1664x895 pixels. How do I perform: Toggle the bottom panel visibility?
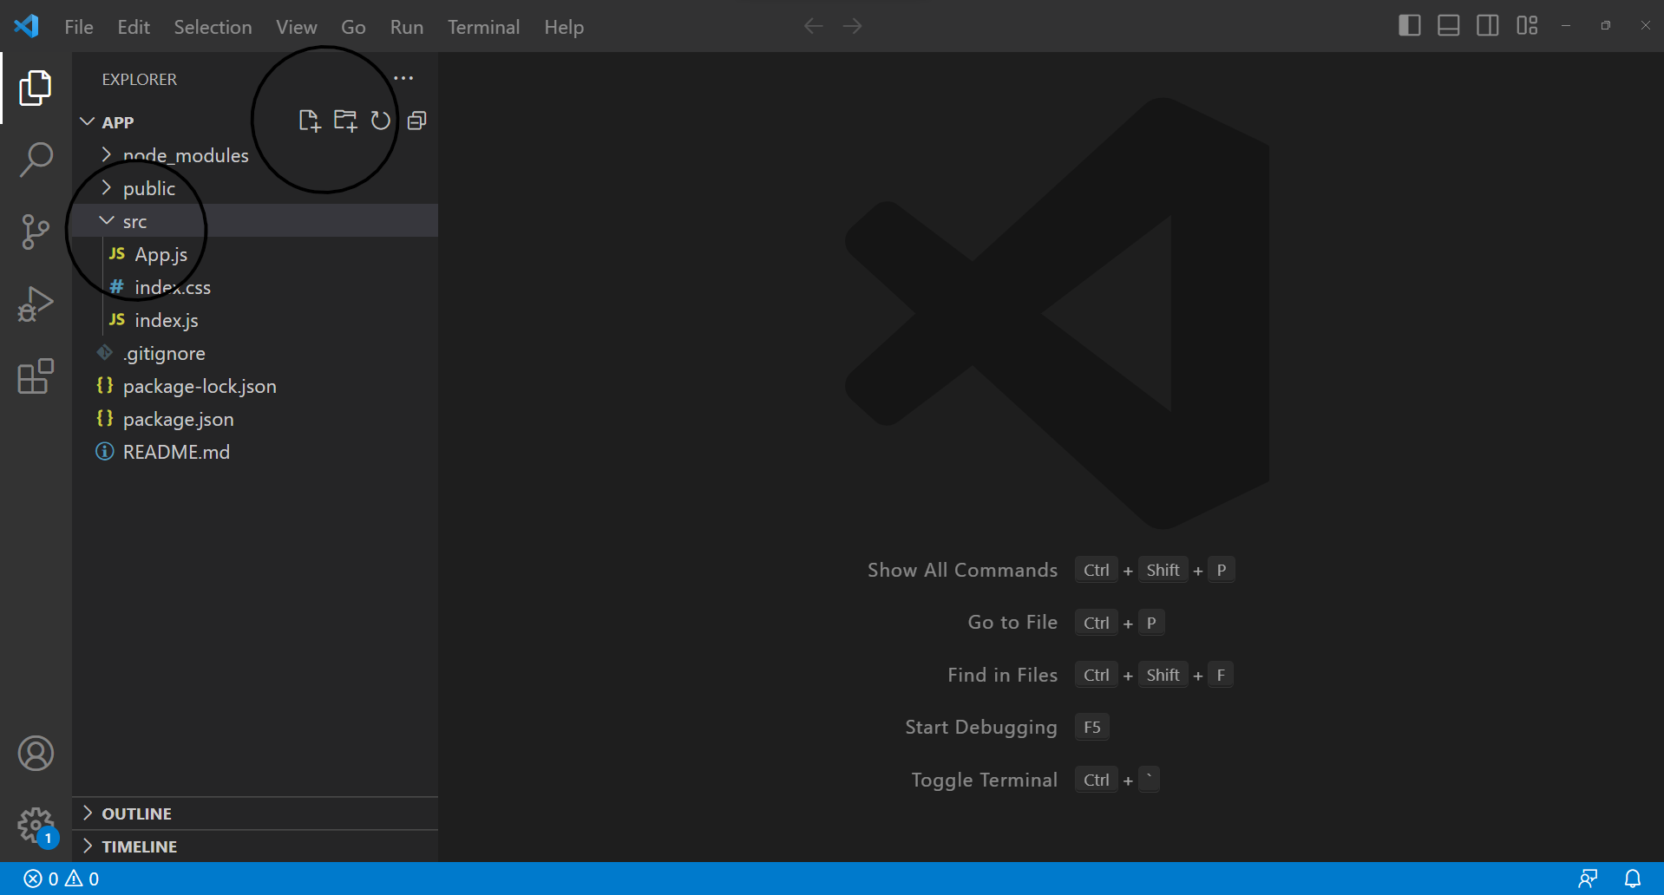pos(1448,26)
